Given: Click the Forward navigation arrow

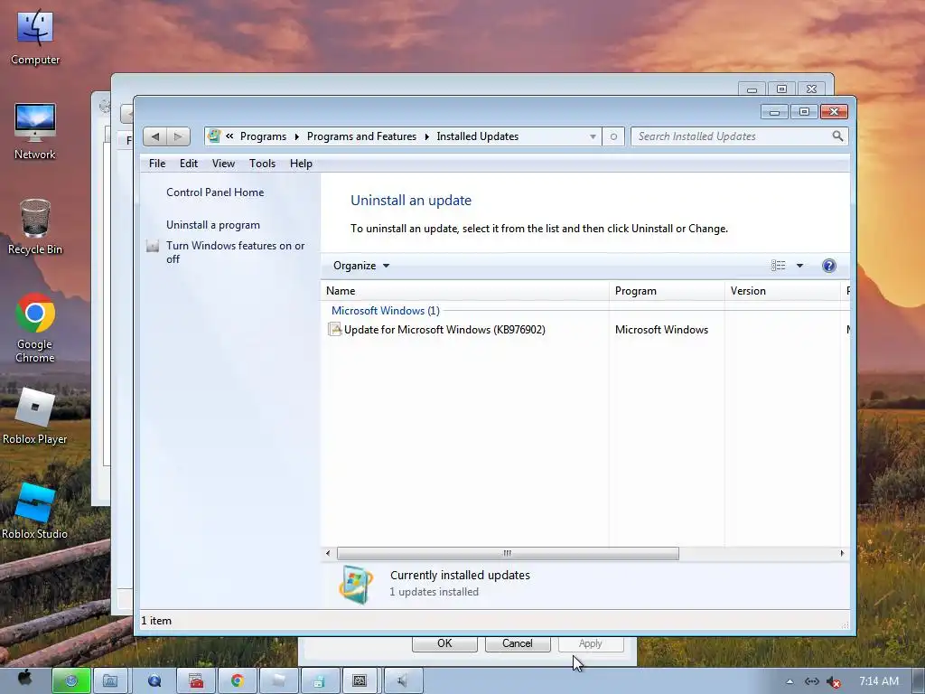Looking at the screenshot, I should [178, 137].
